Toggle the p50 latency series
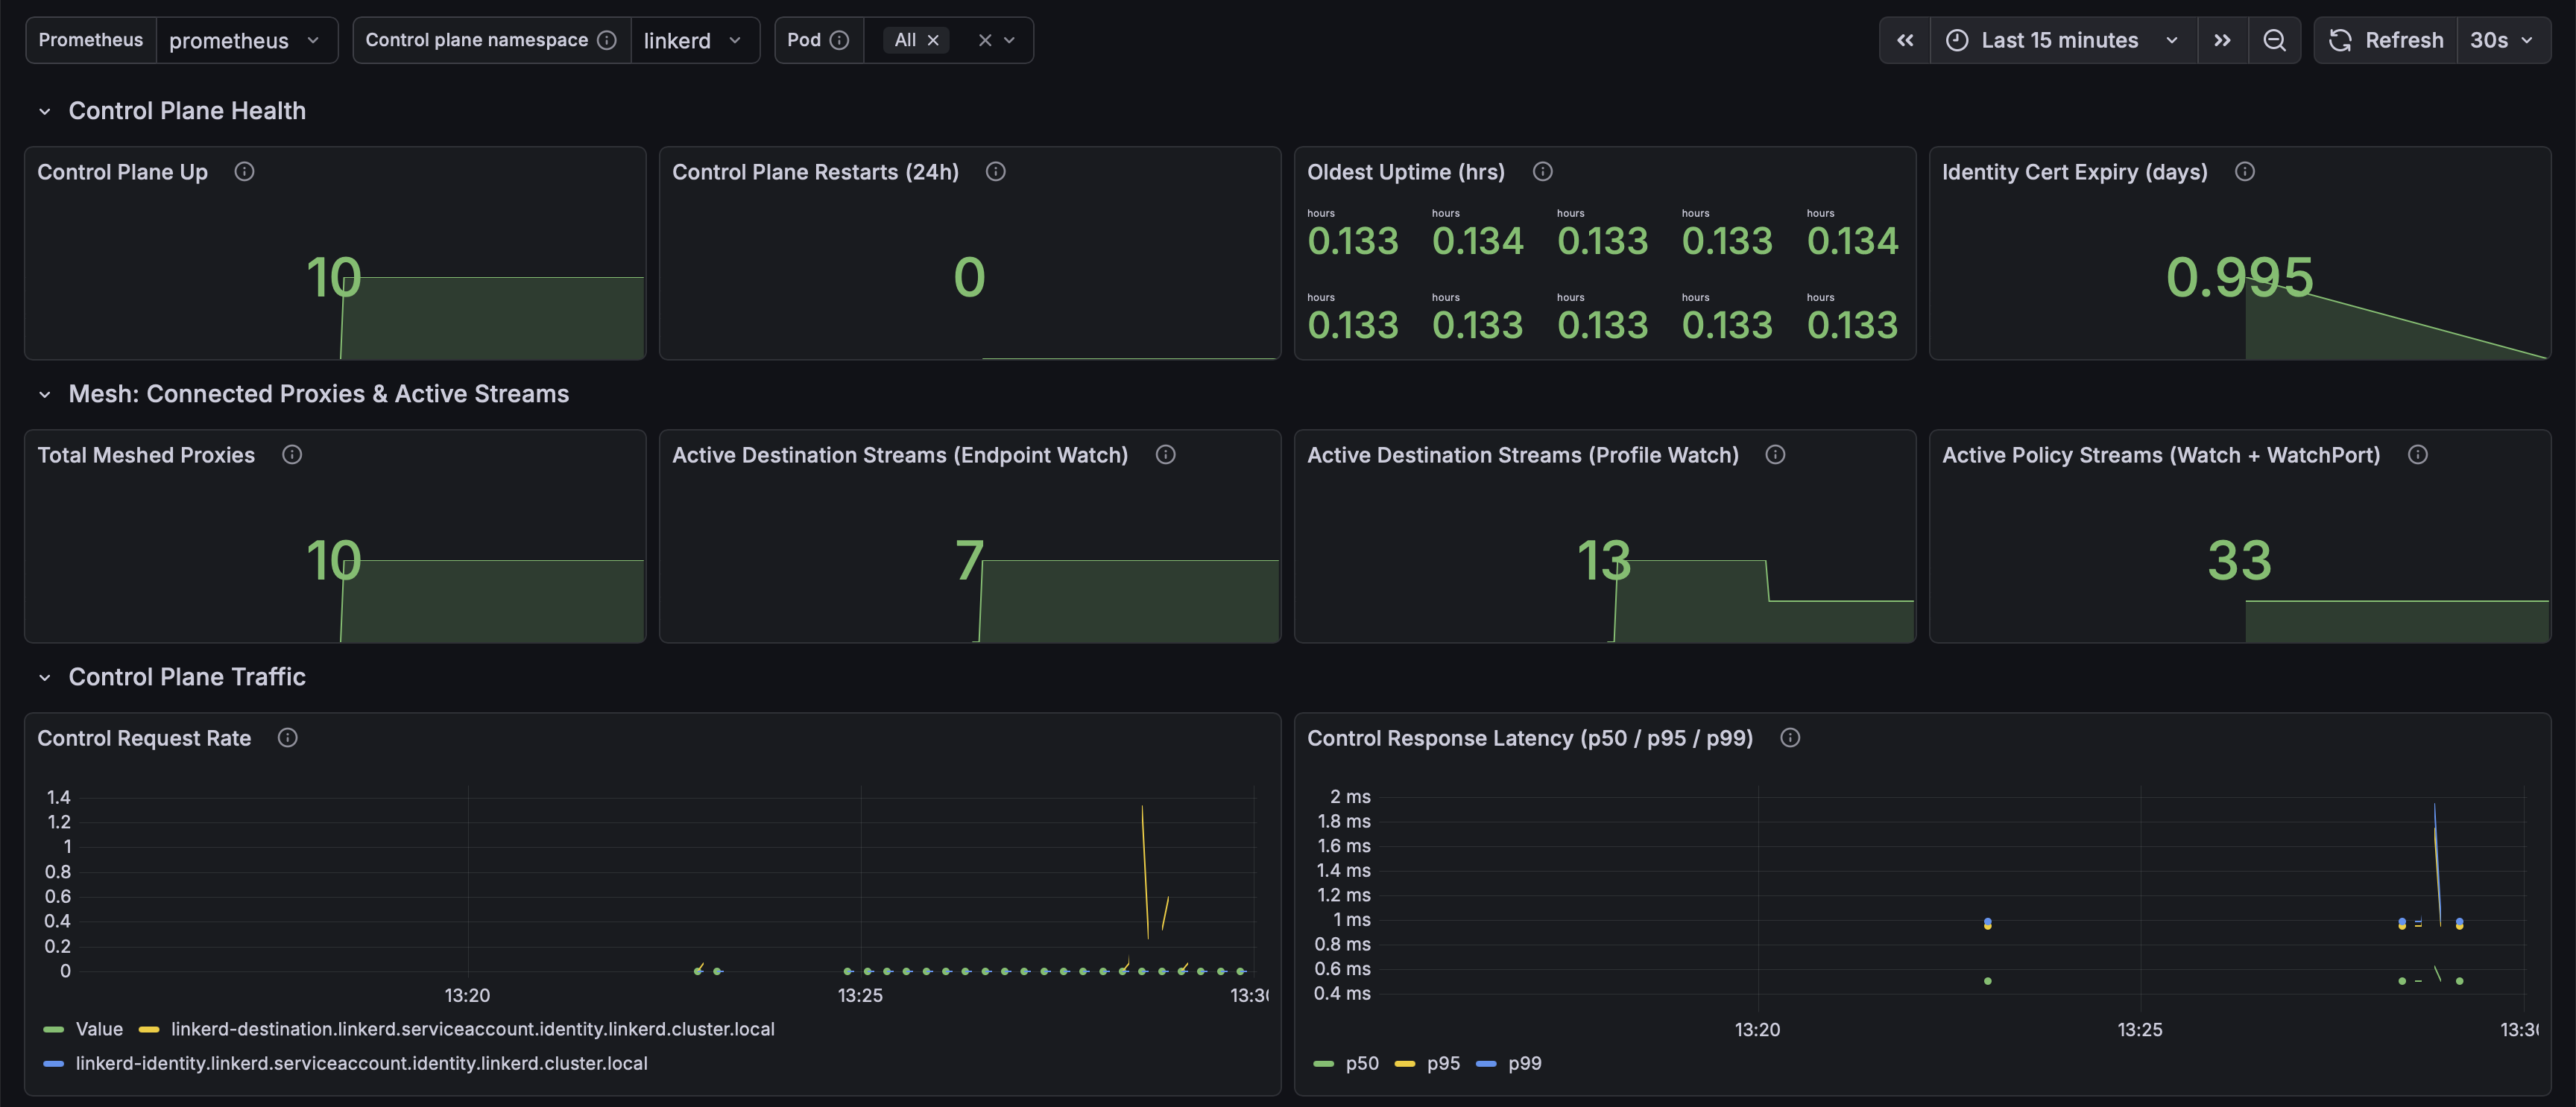The width and height of the screenshot is (2576, 1107). [1362, 1063]
